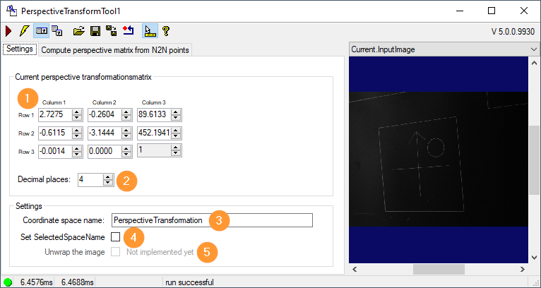Viewport: 541px width, 288px height.
Task: Increase Row 2 Column 2 value -3.1444
Action: (126, 131)
